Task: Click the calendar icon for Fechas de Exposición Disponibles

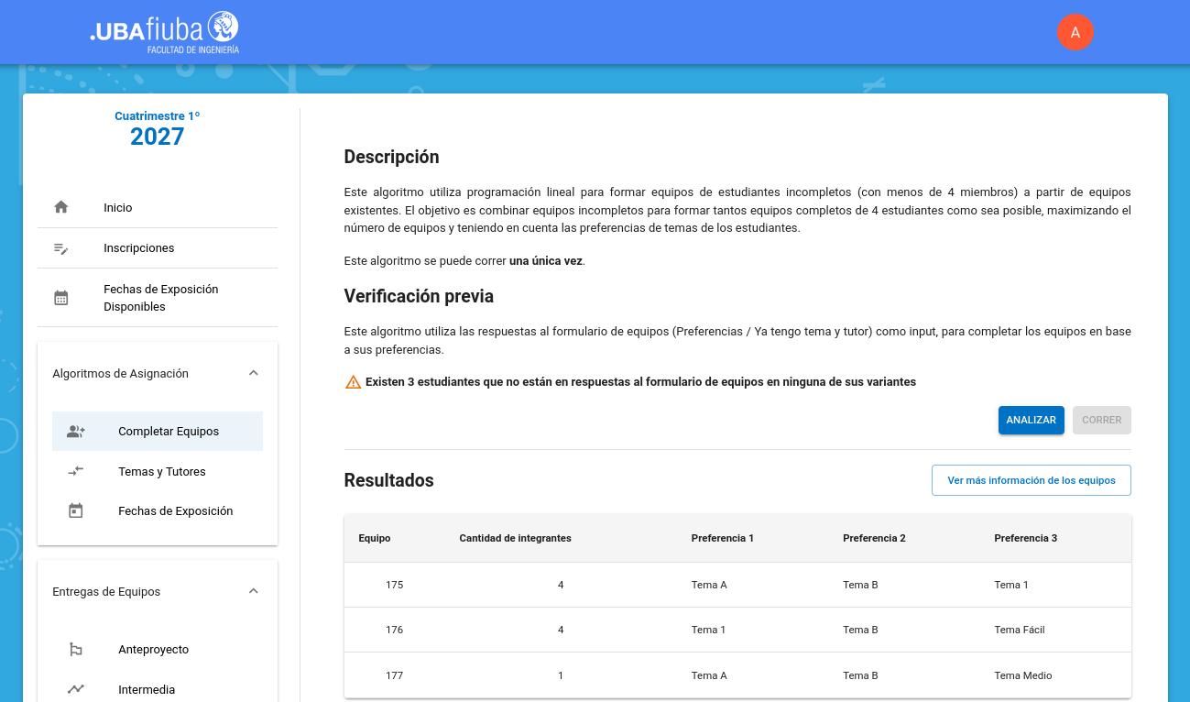Action: coord(61,298)
